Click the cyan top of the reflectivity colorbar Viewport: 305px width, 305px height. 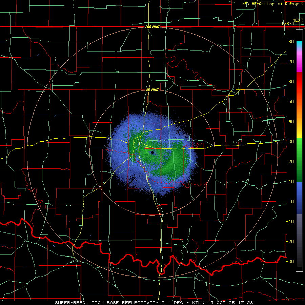coord(299,44)
